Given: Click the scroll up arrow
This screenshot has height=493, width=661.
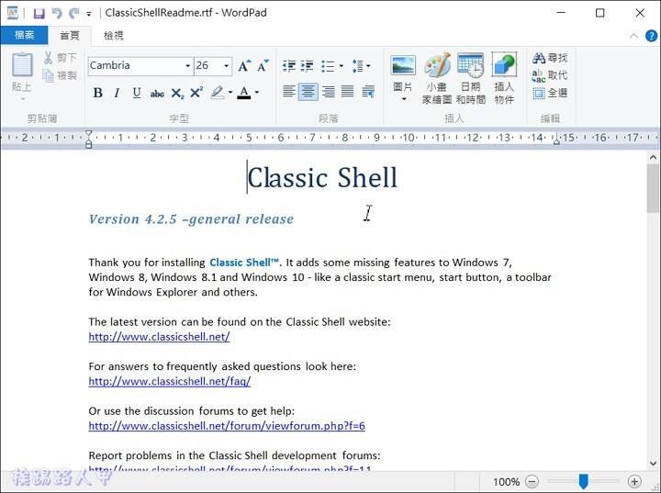Looking at the screenshot, I should click(x=653, y=158).
